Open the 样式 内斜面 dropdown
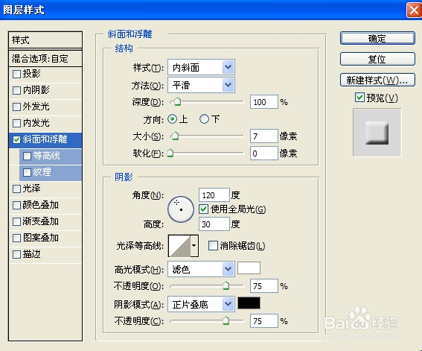The height and width of the screenshot is (351, 422). point(201,67)
